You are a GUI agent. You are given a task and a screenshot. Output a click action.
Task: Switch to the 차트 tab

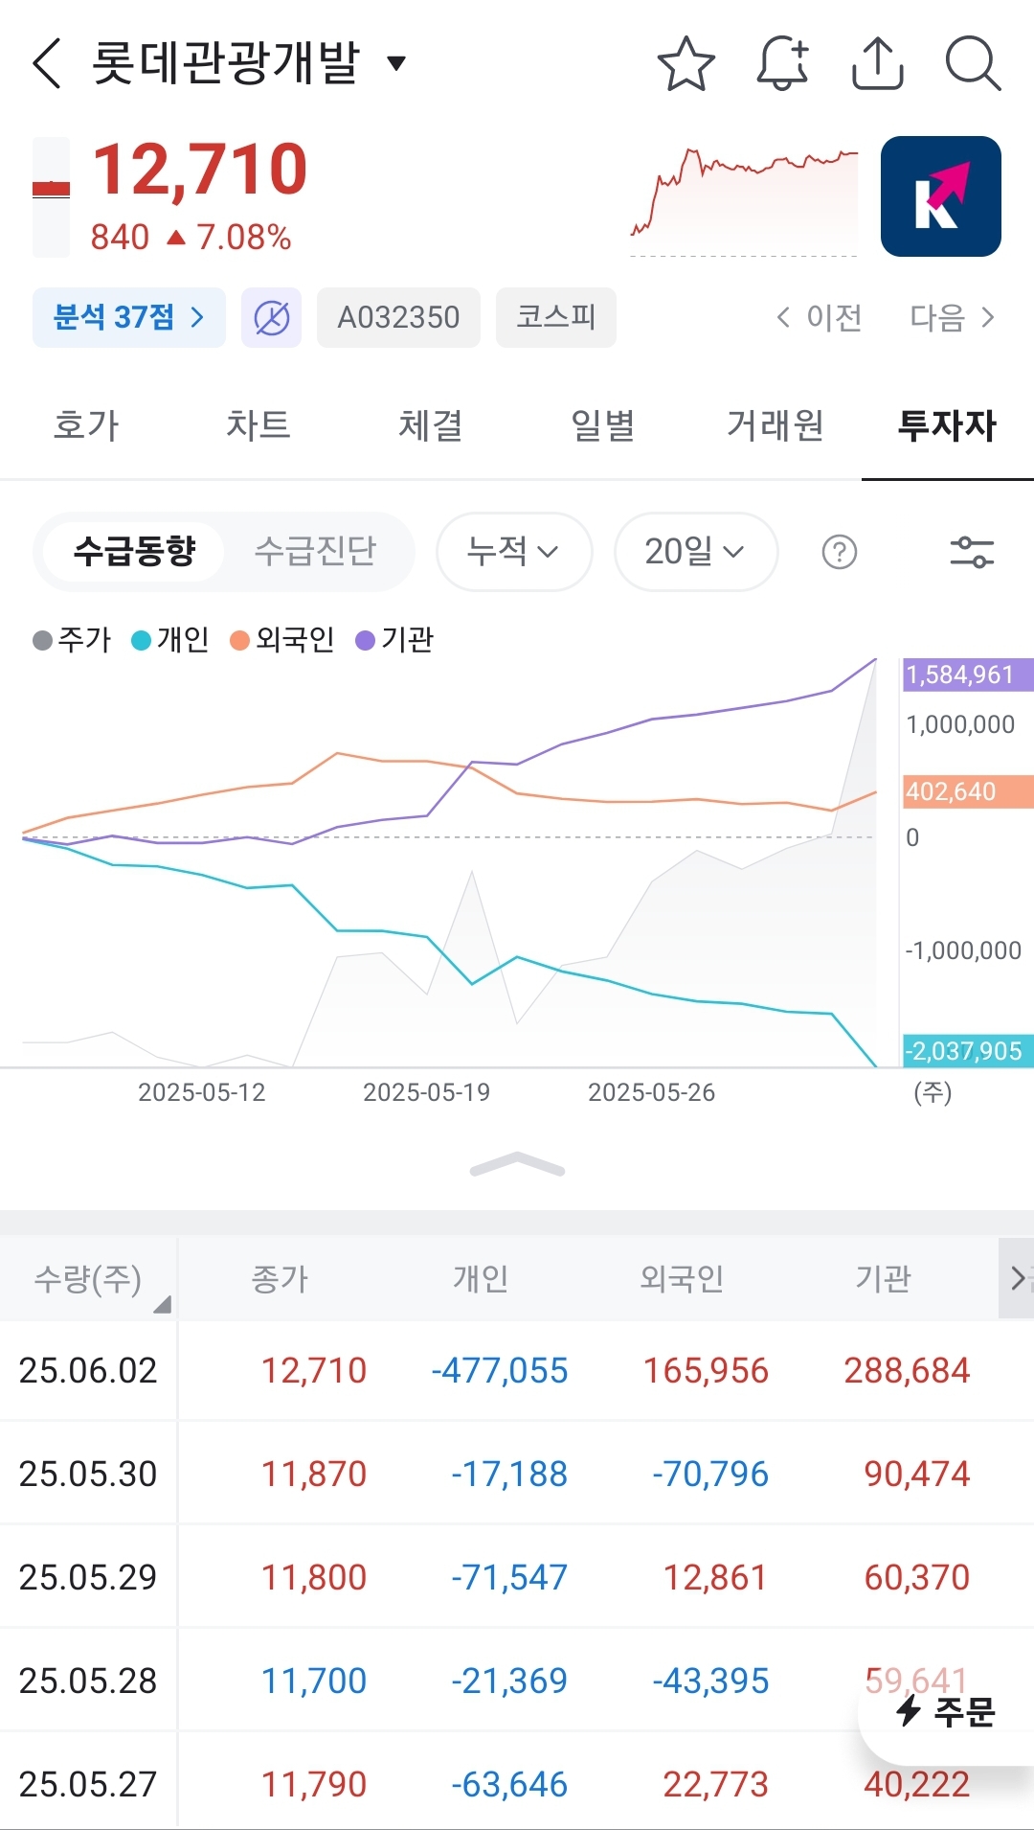(258, 425)
